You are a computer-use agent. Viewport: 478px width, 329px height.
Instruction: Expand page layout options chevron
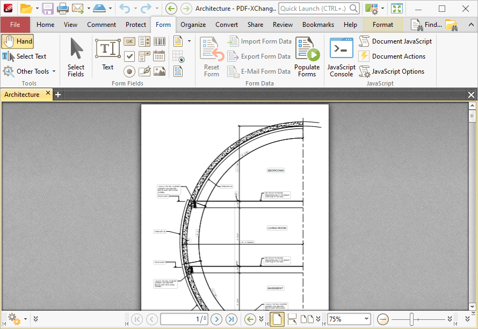click(318, 319)
